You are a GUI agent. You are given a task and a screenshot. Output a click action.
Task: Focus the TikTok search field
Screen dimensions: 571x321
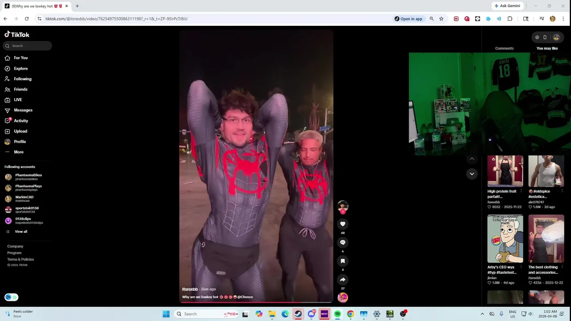coord(27,46)
